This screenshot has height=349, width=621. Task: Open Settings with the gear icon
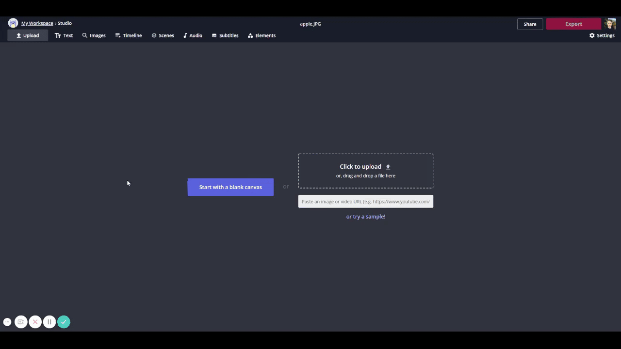(x=602, y=35)
